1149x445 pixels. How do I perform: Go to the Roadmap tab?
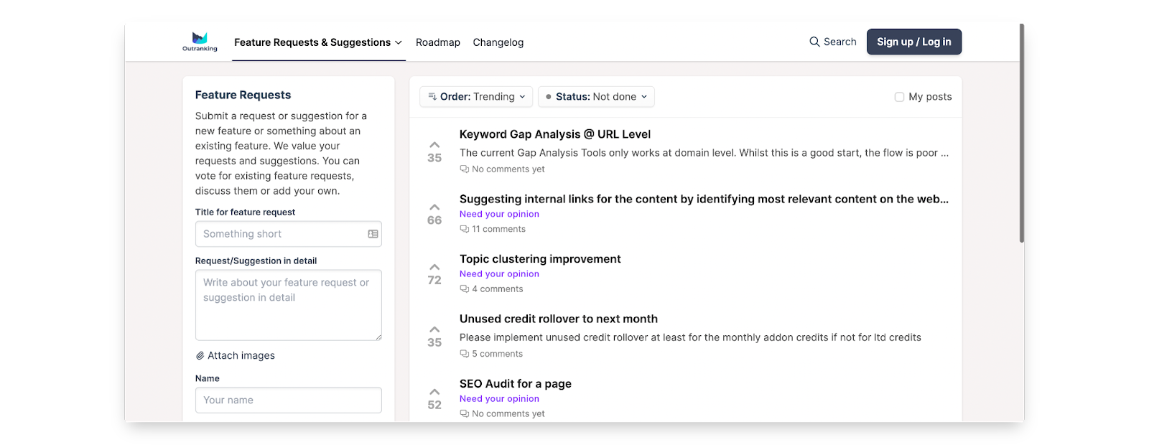(x=438, y=42)
